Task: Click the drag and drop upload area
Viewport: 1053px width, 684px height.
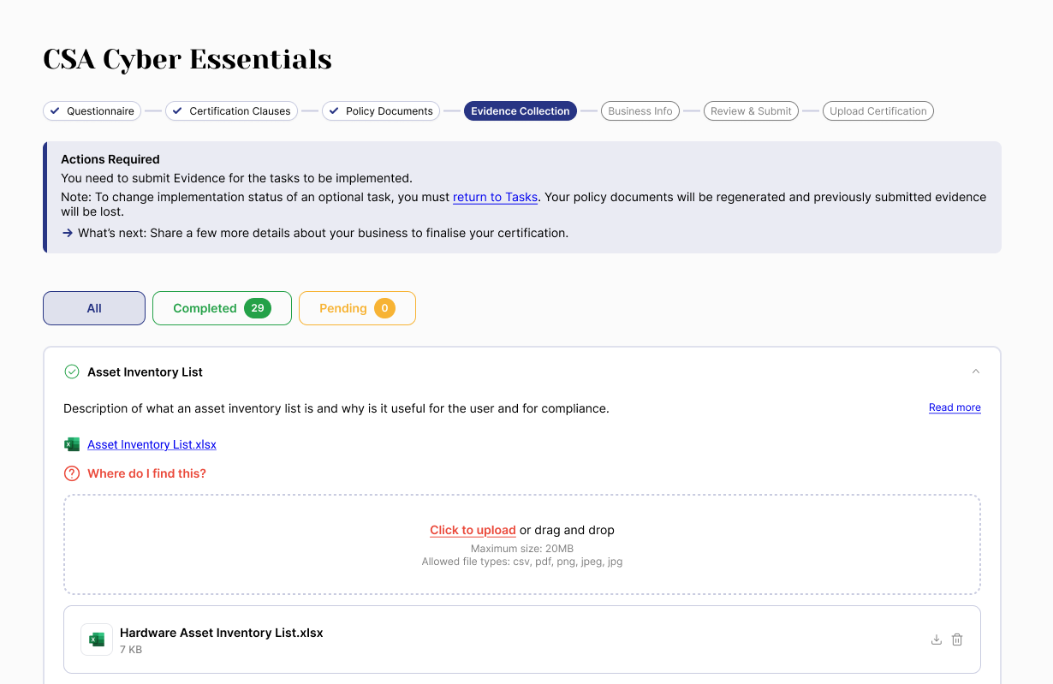Action: 522,544
